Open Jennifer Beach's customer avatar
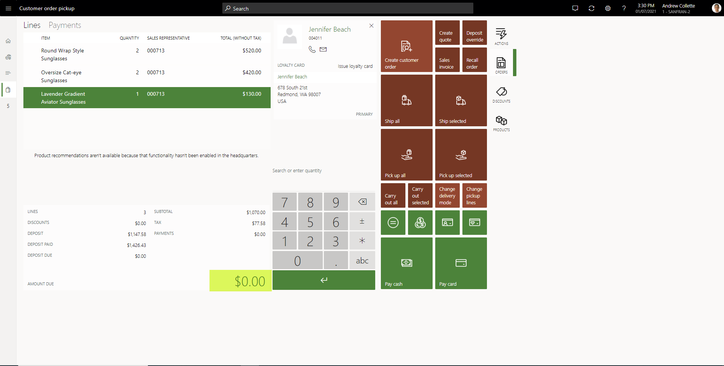The image size is (724, 366). pos(290,36)
